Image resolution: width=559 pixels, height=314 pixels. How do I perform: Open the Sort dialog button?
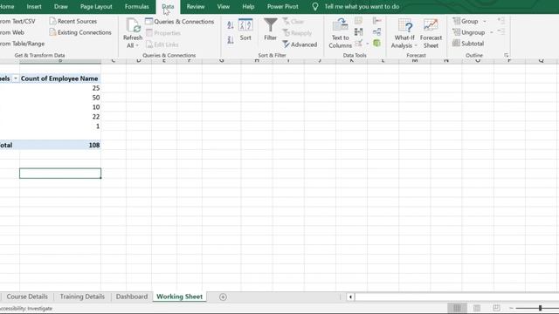pos(245,30)
